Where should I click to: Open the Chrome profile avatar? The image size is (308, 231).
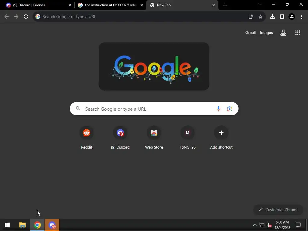click(292, 17)
